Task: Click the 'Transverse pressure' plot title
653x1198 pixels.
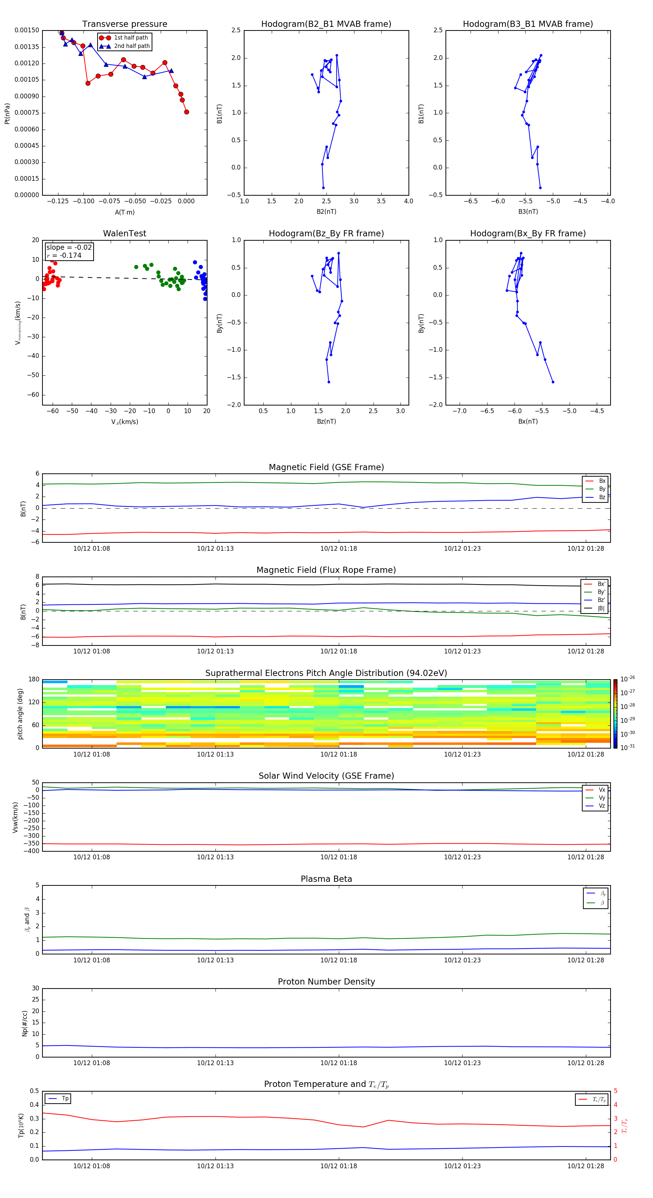Action: pos(124,24)
